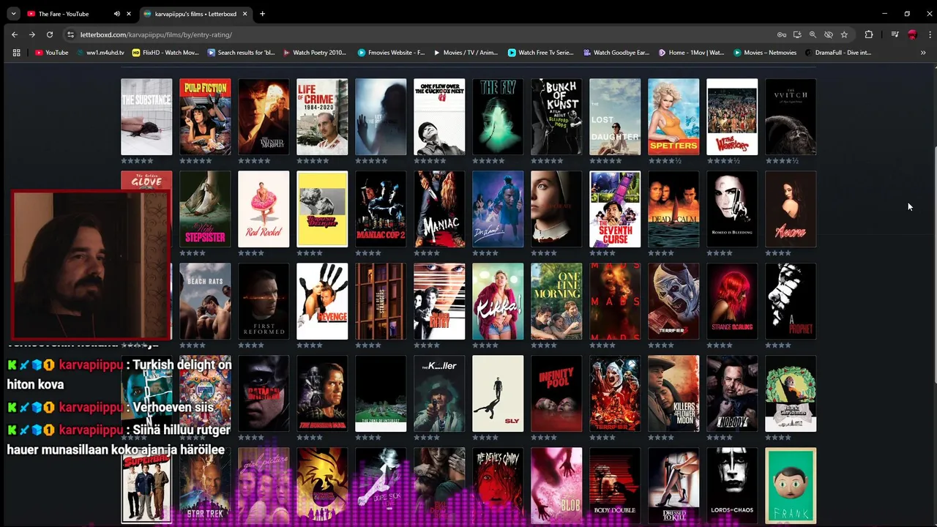937x527 pixels.
Task: Open the Movies – Netmovies bookmark
Action: pyautogui.click(x=764, y=53)
